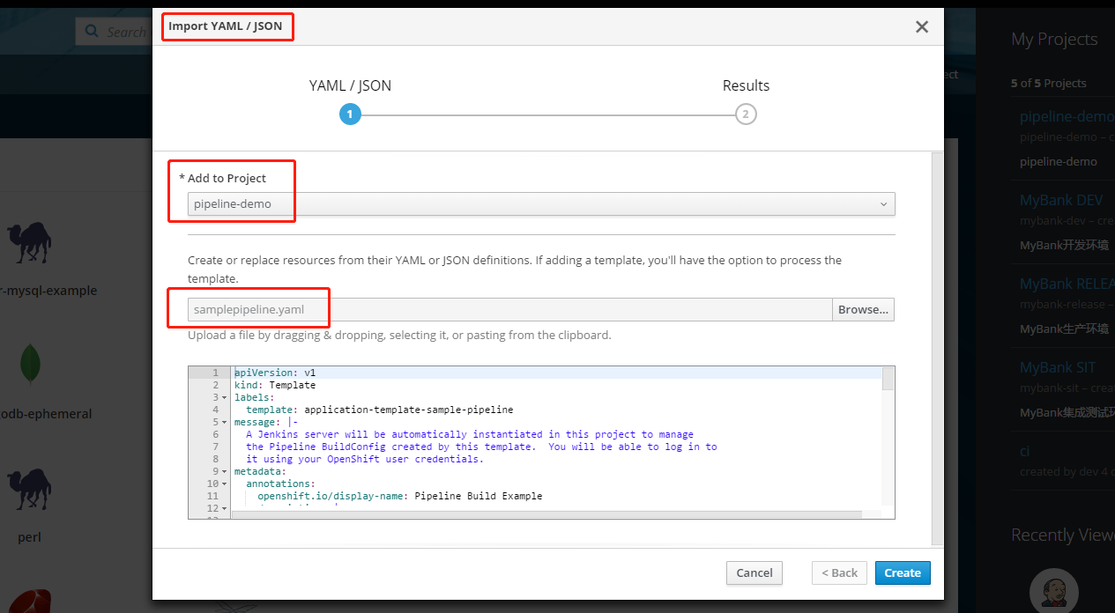Screen dimensions: 1115x613
Task: Click the Perl camel icon above mysql-example
Action: point(28,242)
